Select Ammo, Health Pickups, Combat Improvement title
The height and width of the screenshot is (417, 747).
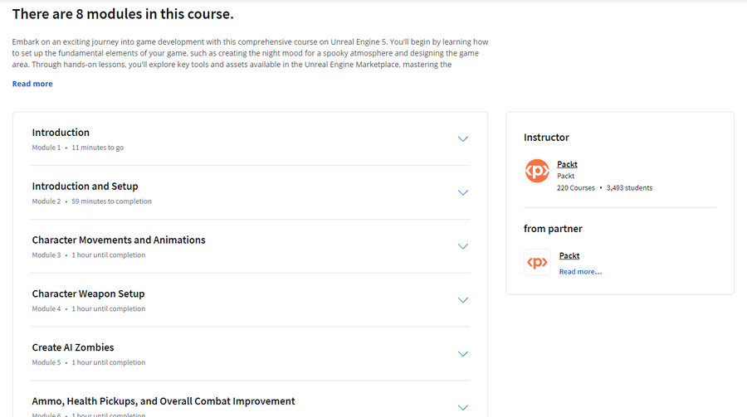(x=164, y=401)
